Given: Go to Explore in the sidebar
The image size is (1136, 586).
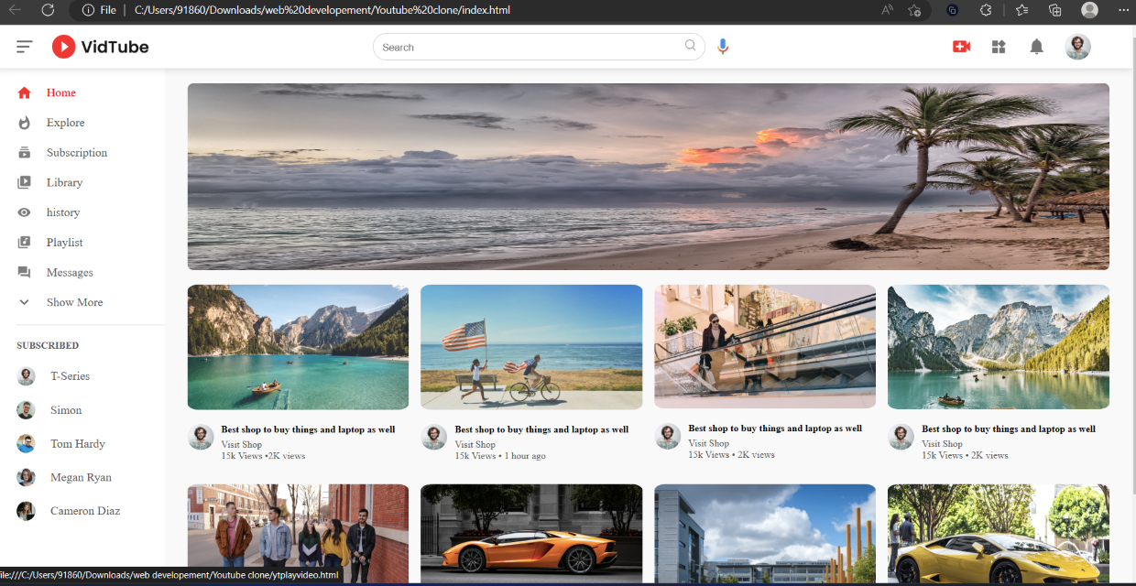Looking at the screenshot, I should coord(65,123).
